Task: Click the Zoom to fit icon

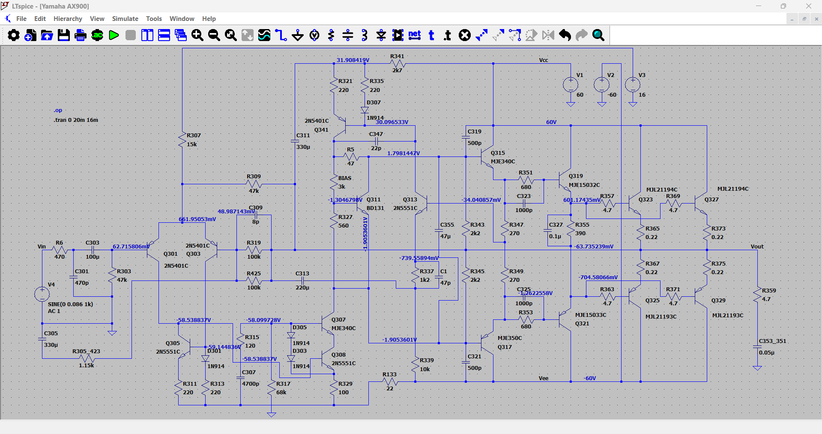Action: pyautogui.click(x=231, y=35)
